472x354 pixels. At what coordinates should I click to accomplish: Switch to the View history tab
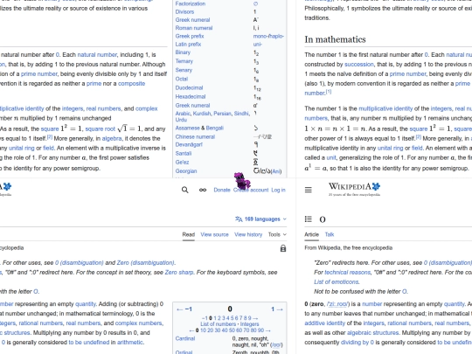[248, 234]
